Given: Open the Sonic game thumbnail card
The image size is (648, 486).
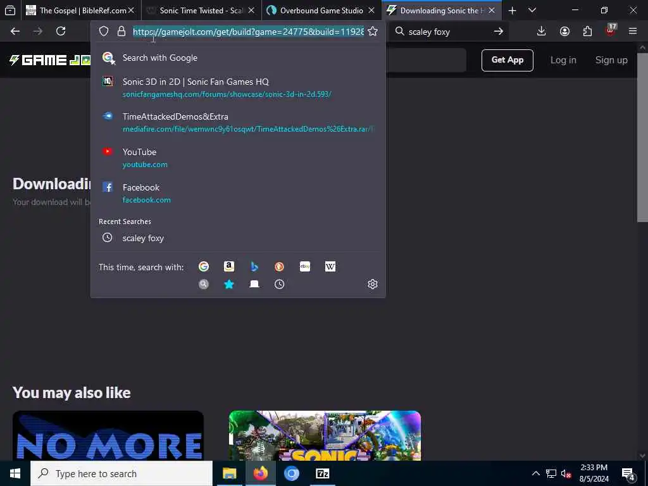Looking at the screenshot, I should pyautogui.click(x=325, y=435).
